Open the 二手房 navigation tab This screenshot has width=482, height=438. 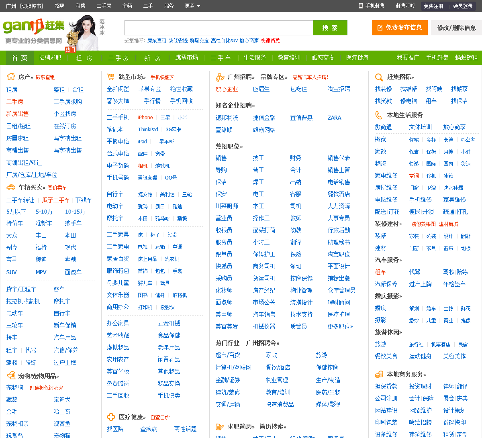(x=118, y=58)
